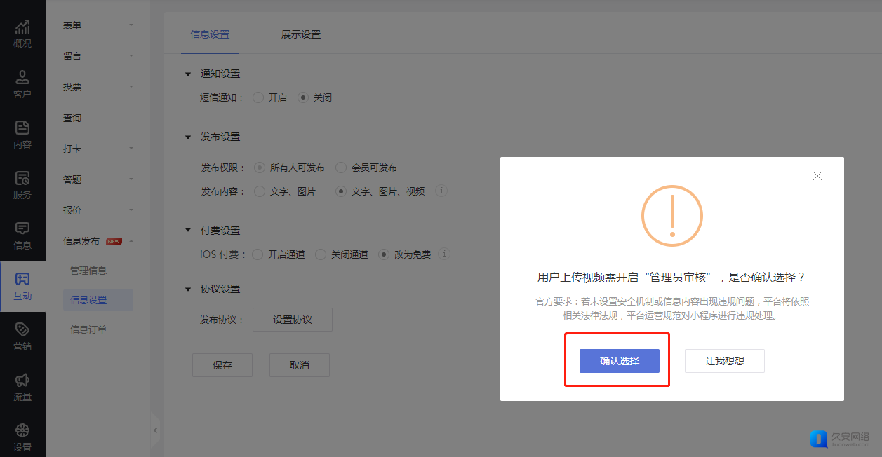The image size is (882, 457).
Task: Expand the 表单 submenu arrow
Action: coord(131,25)
